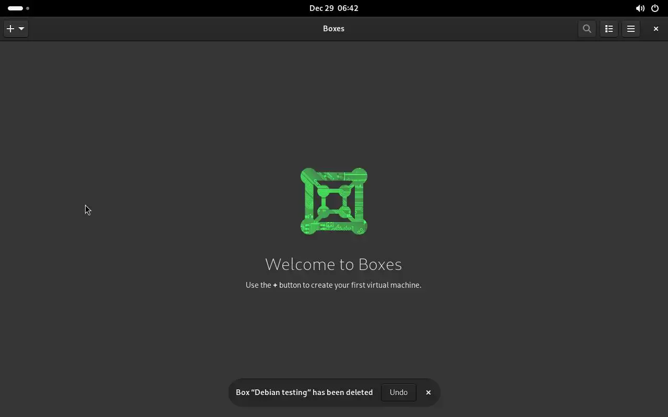Open the hamburger main menu
Screen dimensions: 668x417
pos(631,29)
